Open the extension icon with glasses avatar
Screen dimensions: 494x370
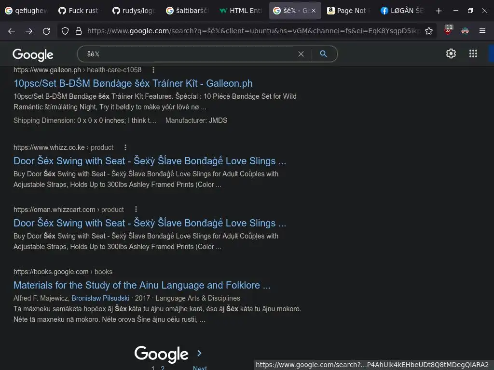[465, 31]
